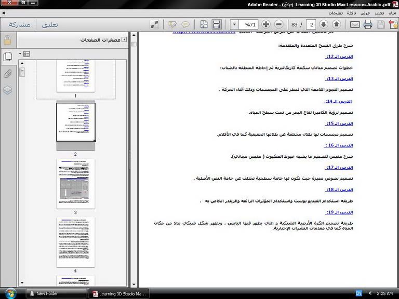Click the document scroll down arrow

point(134,284)
